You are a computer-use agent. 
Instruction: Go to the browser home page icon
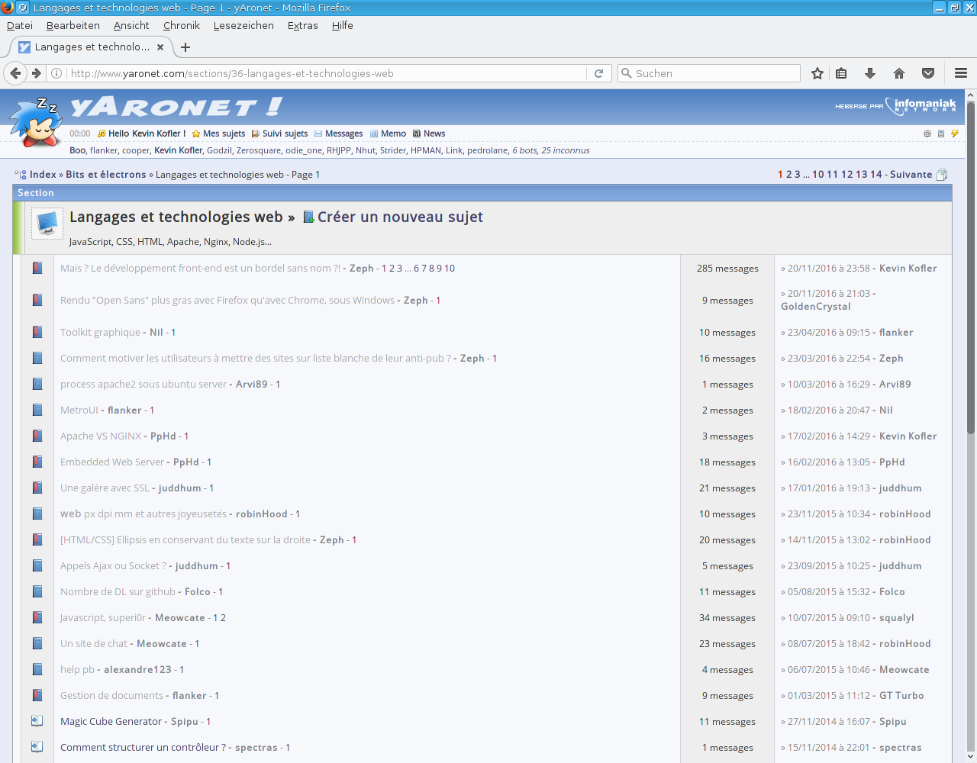tap(898, 73)
